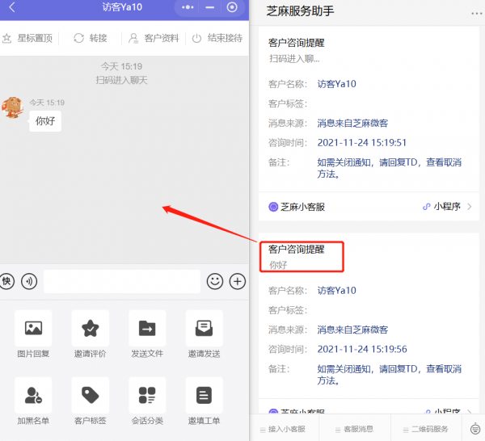The width and height of the screenshot is (485, 441).
Task: Choose 邀填工单 invite fill ticket
Action: point(205,401)
